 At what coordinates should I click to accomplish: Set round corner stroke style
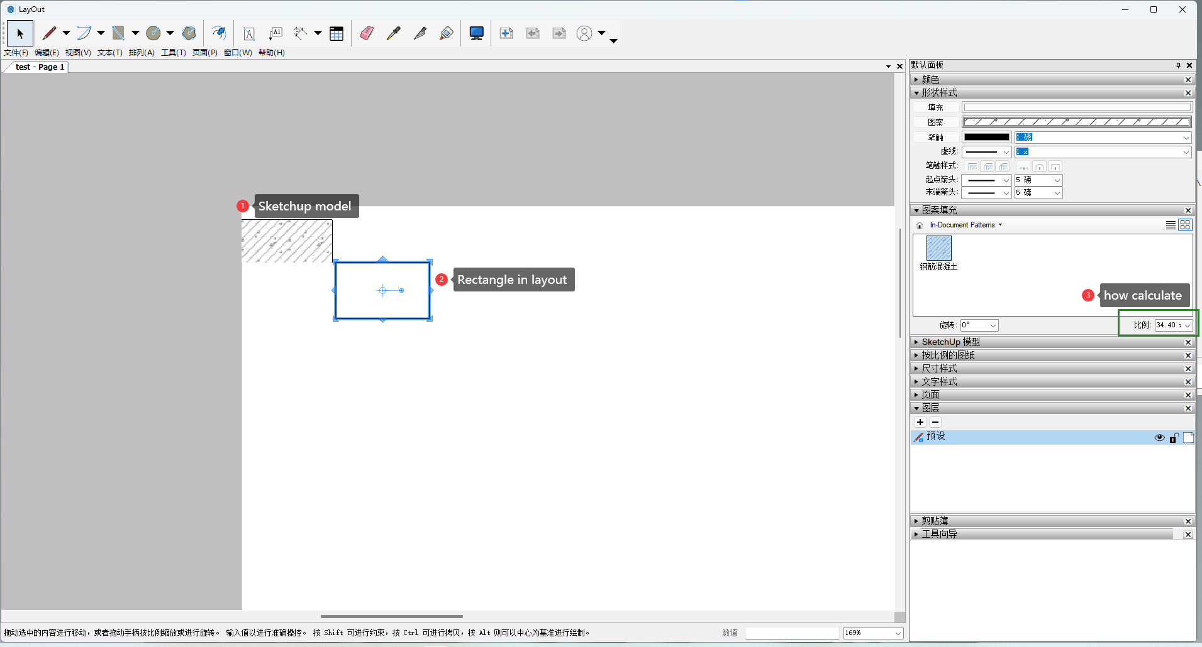tap(988, 166)
